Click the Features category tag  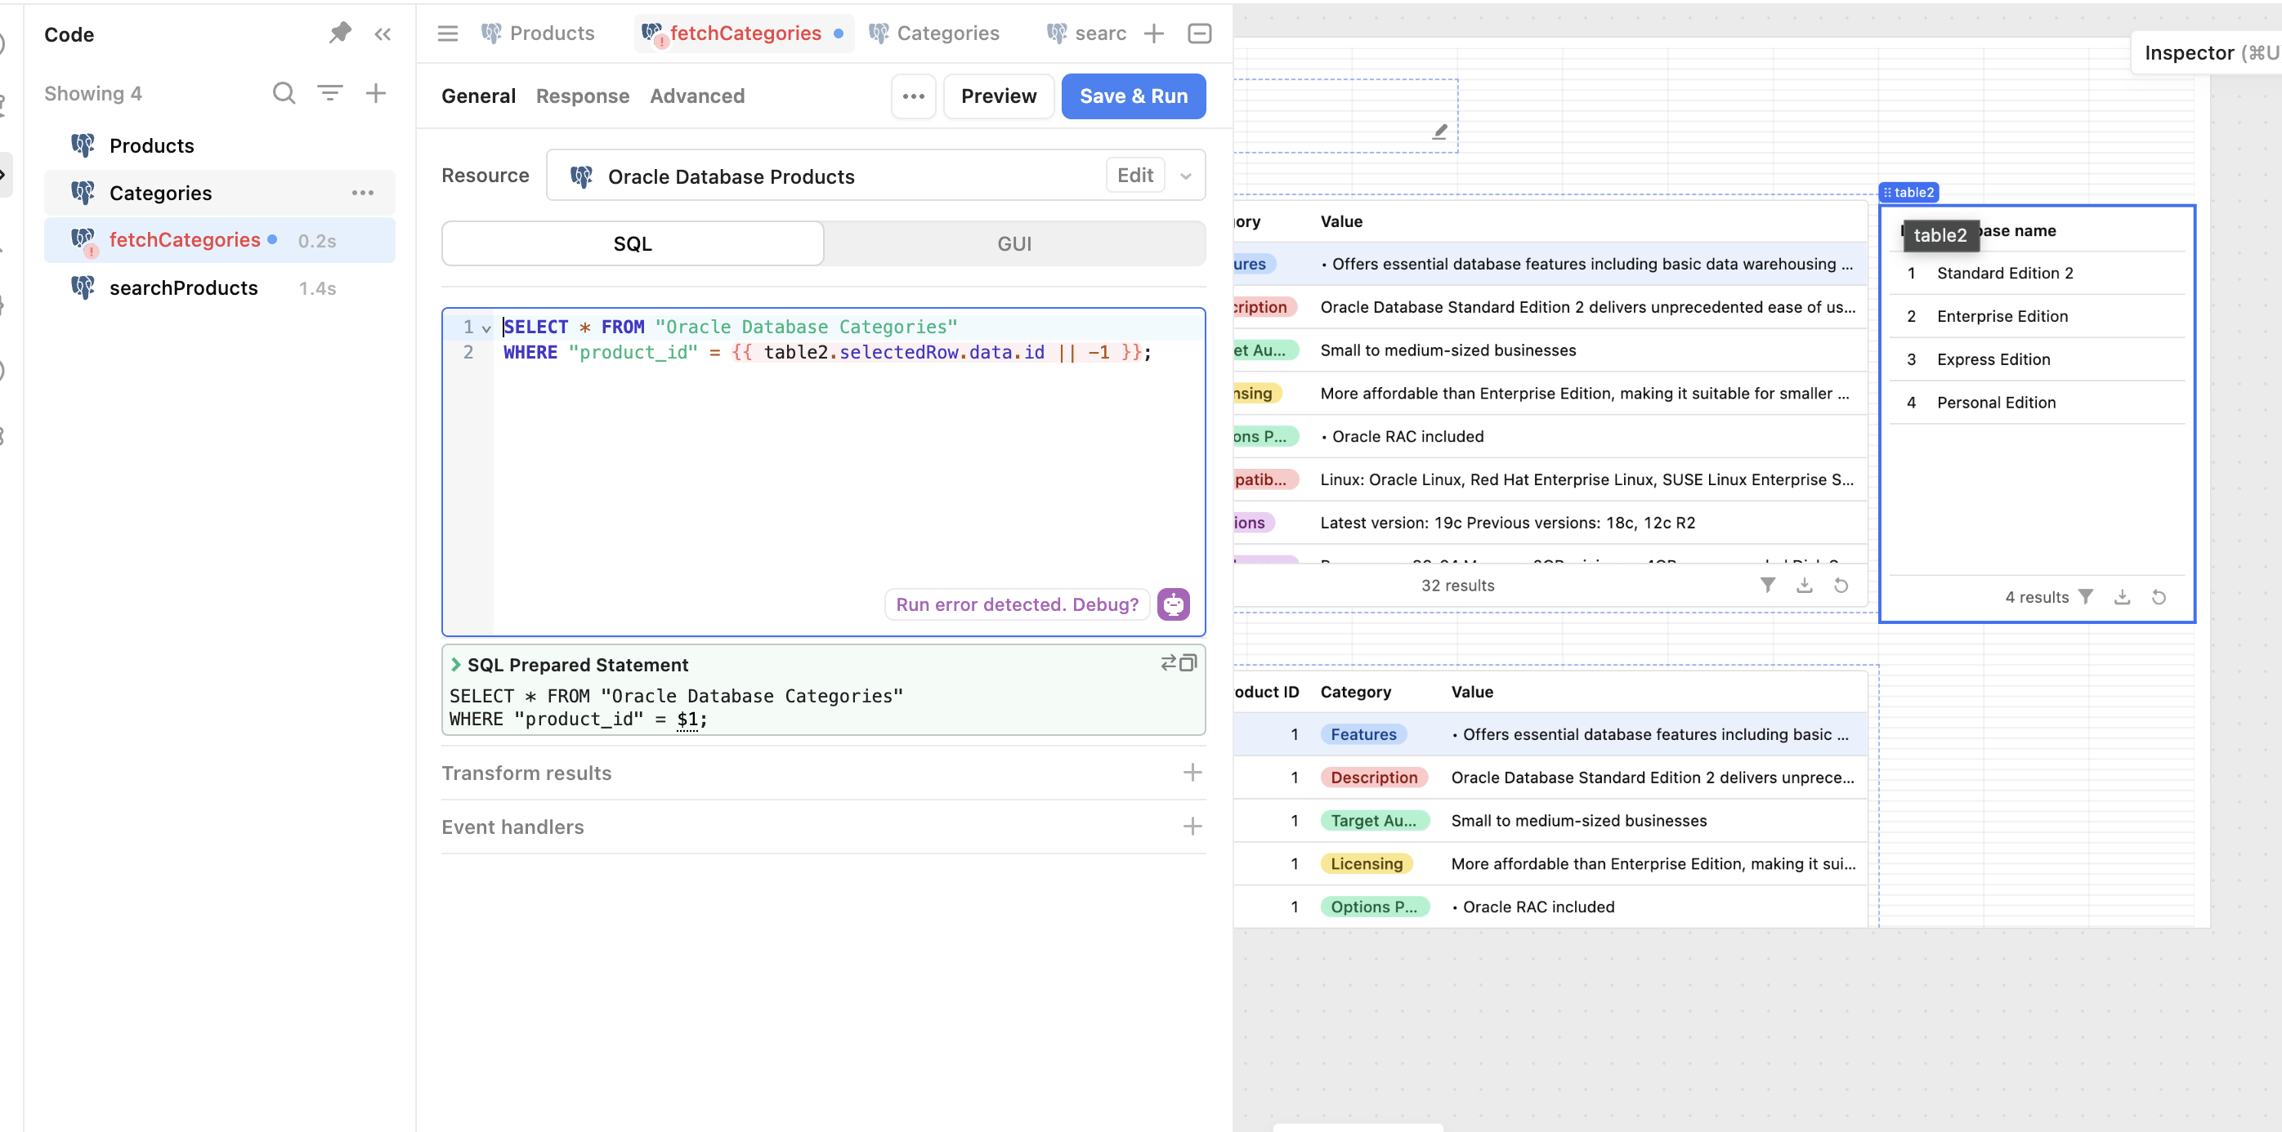click(x=1362, y=733)
